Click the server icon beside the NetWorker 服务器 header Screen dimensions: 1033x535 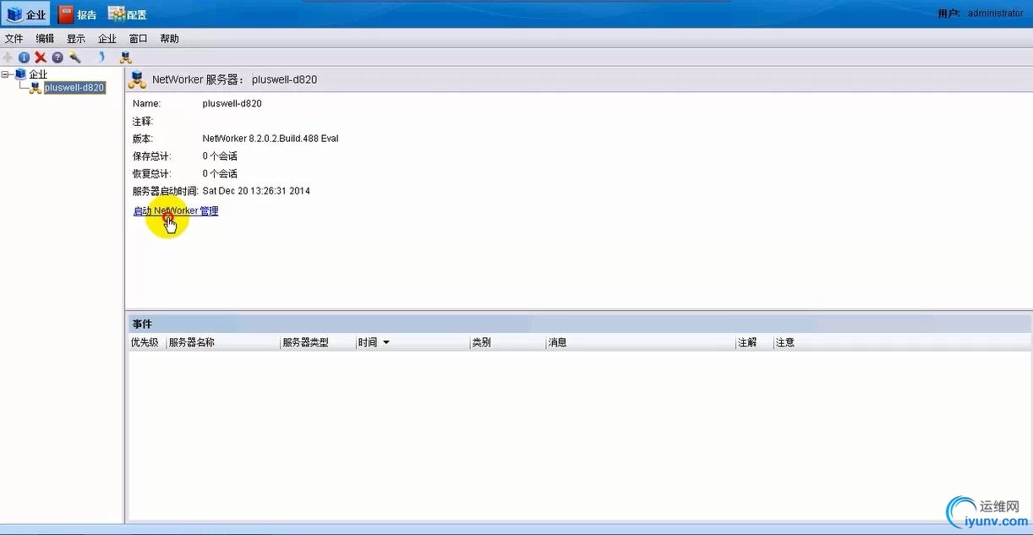137,79
